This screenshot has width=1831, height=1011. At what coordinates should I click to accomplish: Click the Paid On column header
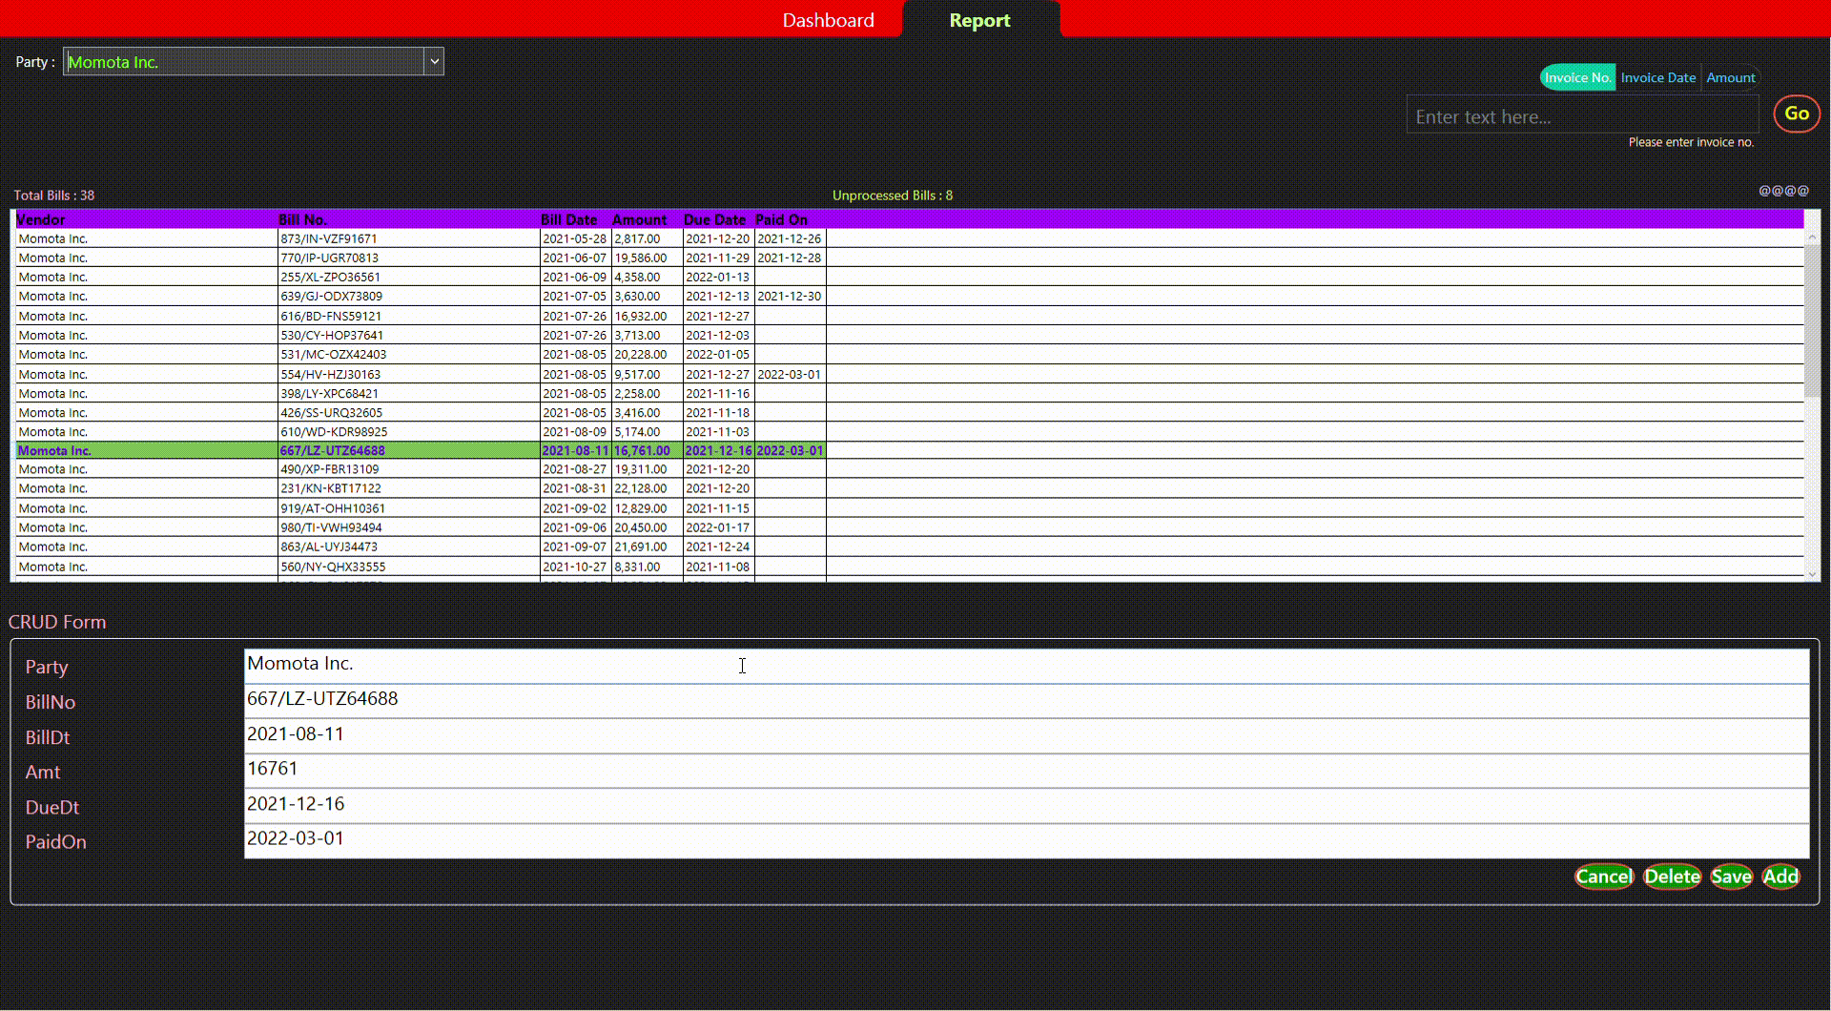coord(790,219)
